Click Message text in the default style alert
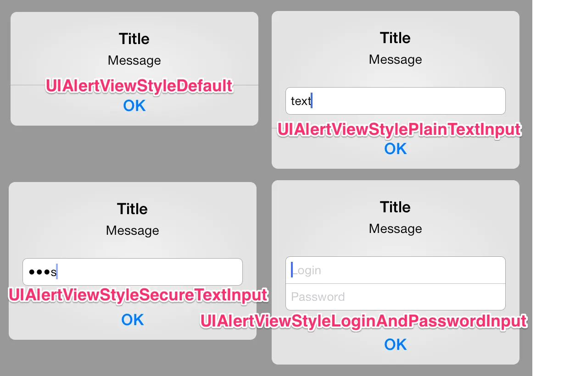The width and height of the screenshot is (575, 376). pos(134,61)
